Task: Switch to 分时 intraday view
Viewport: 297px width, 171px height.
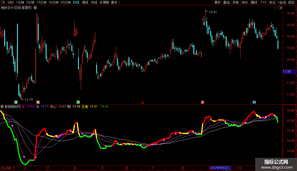Action: (11, 2)
